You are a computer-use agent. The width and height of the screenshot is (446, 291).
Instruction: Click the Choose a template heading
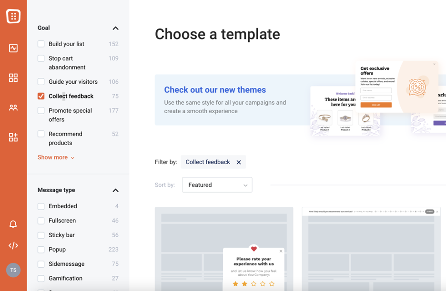(x=217, y=34)
